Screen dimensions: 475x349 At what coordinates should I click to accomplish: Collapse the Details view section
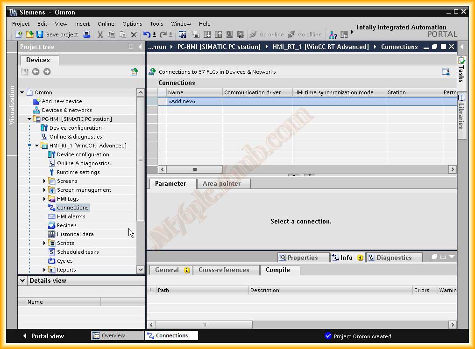22,280
